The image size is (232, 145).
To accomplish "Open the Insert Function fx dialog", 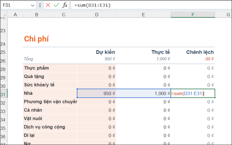I will point(65,5).
